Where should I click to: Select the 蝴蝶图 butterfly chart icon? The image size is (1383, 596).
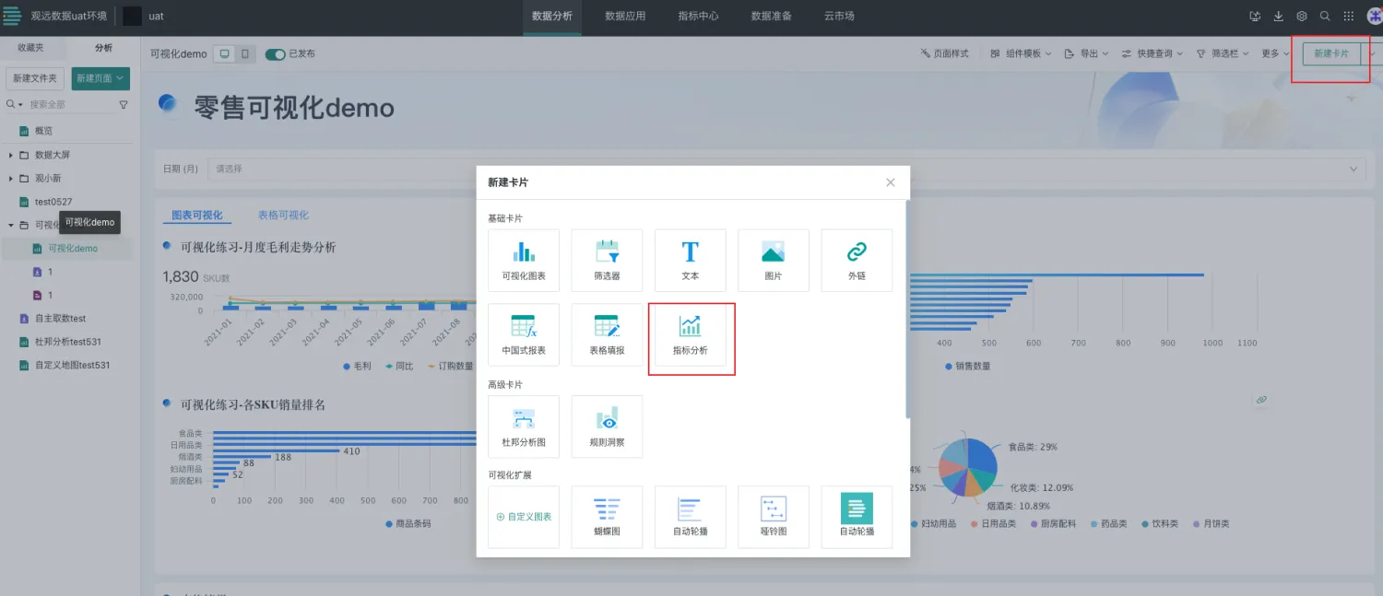pos(607,517)
